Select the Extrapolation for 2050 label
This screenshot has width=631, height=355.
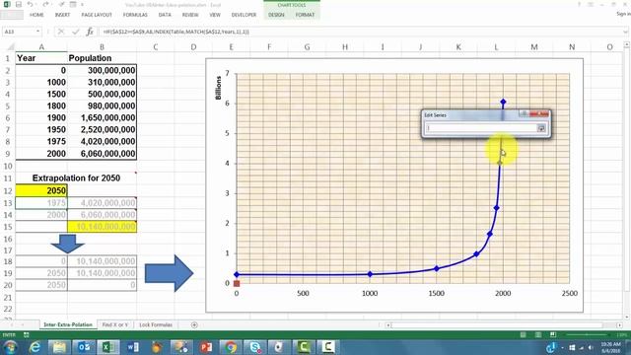click(x=76, y=177)
